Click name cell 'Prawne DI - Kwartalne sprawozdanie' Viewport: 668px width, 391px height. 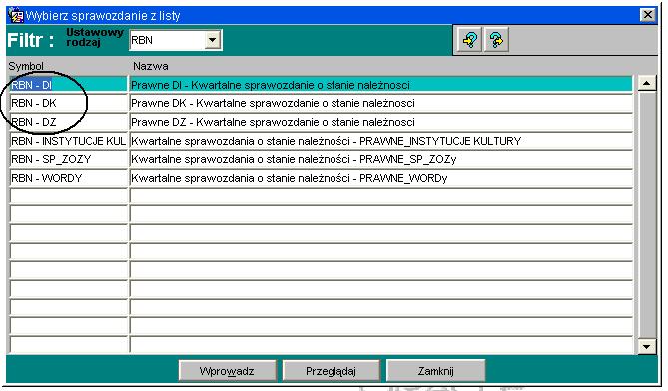click(380, 85)
